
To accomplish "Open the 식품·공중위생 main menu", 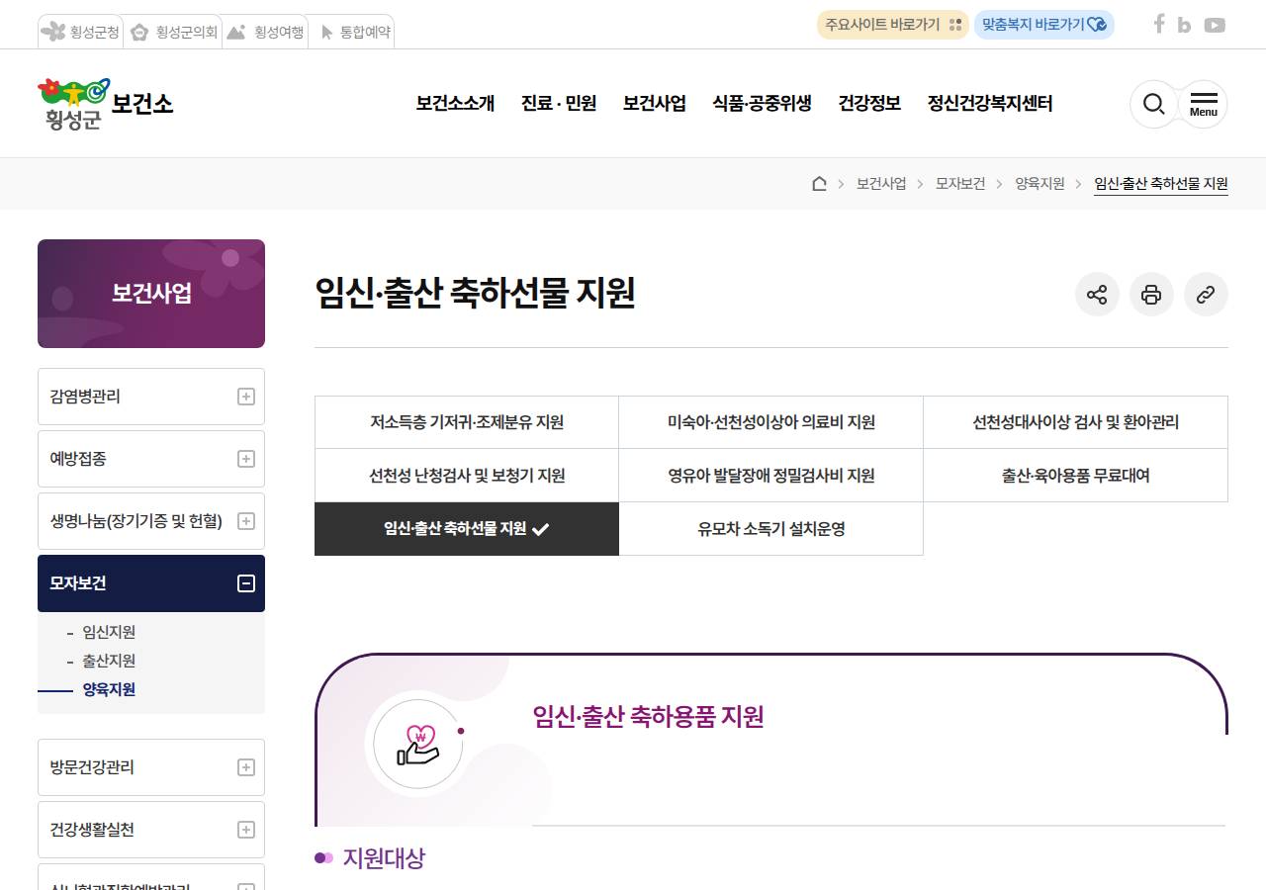I will pyautogui.click(x=762, y=104).
